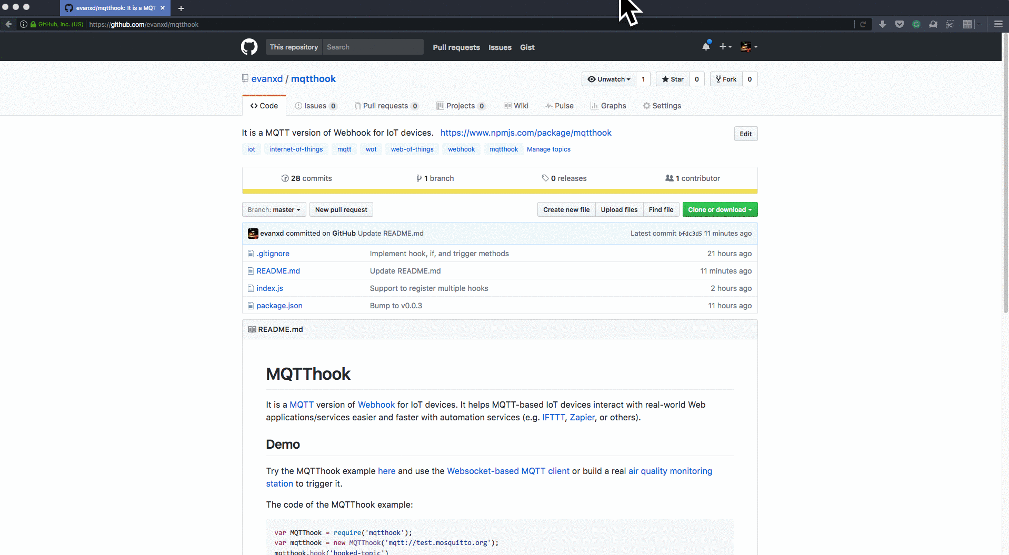This screenshot has width=1009, height=555.
Task: Close the evanxd/mqtthook browser tab
Action: pyautogui.click(x=163, y=8)
